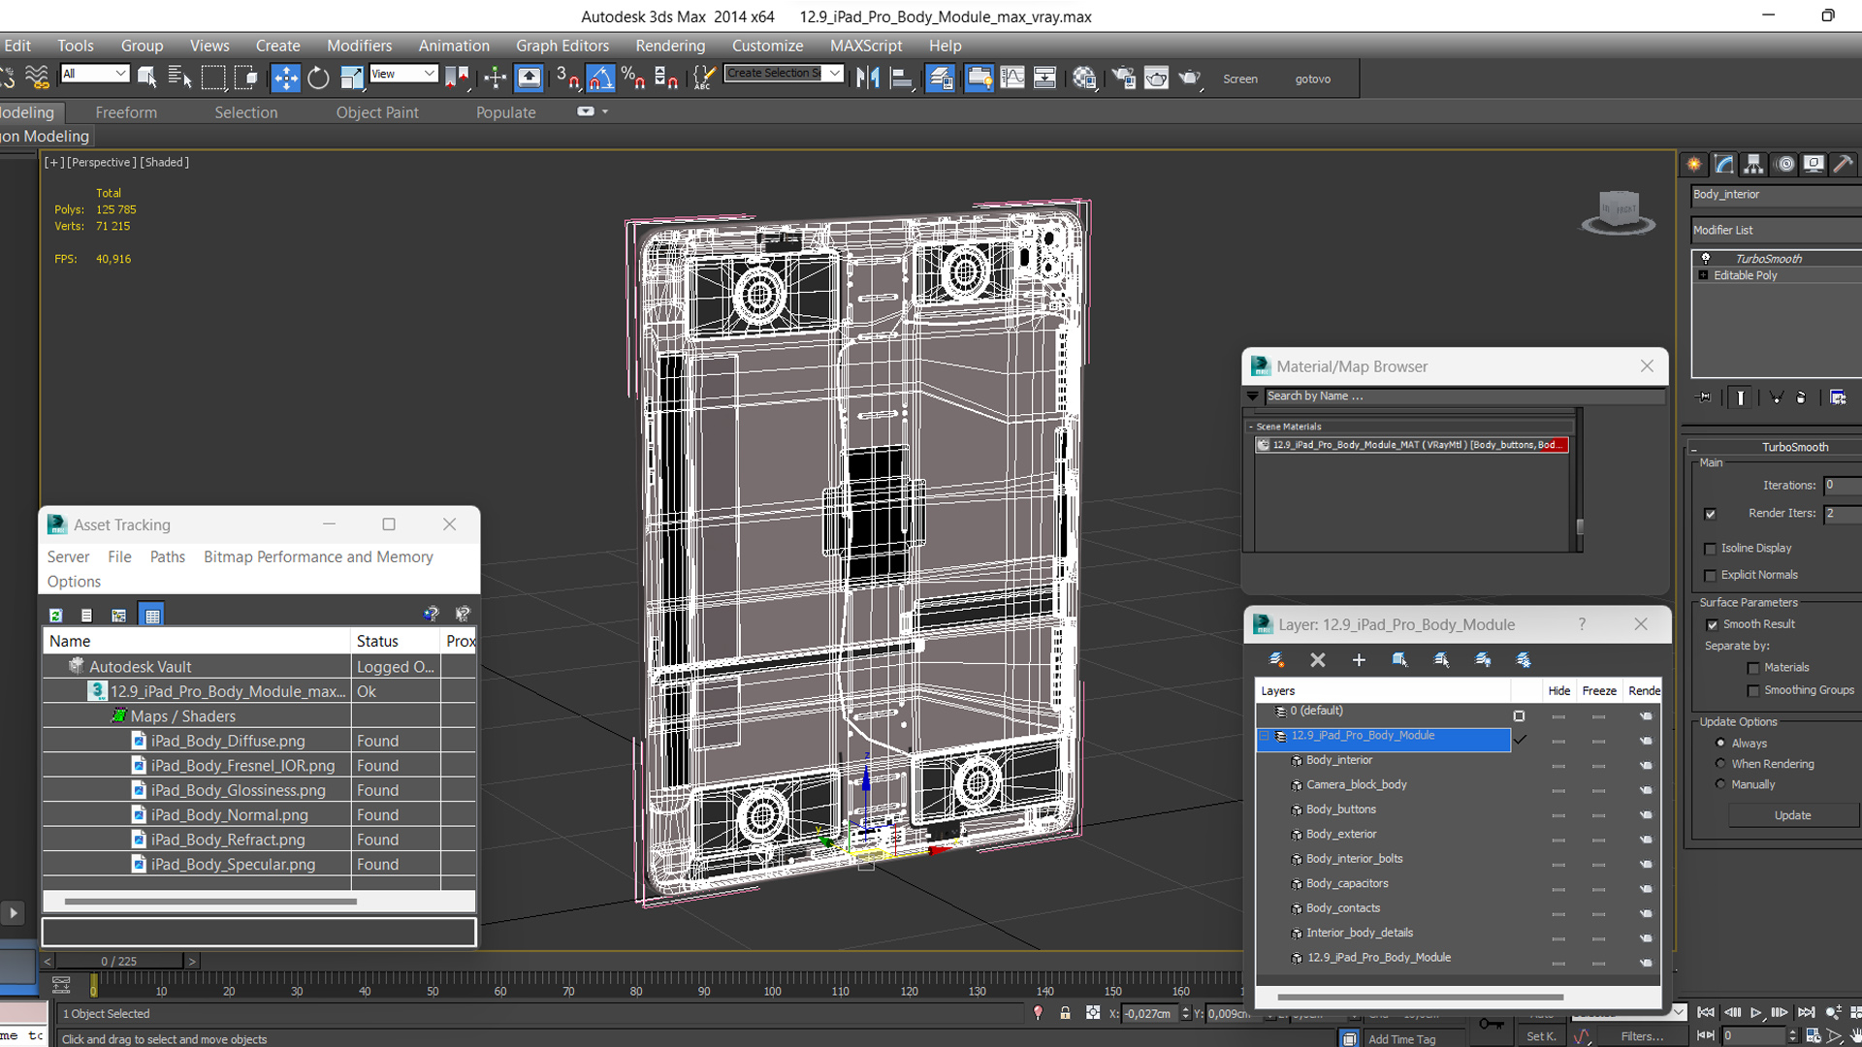Enable Explicit Normals checkbox
Viewport: 1862px width, 1047px height.
pos(1710,576)
